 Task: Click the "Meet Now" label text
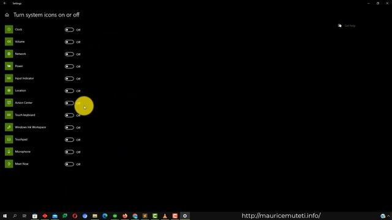(x=22, y=164)
